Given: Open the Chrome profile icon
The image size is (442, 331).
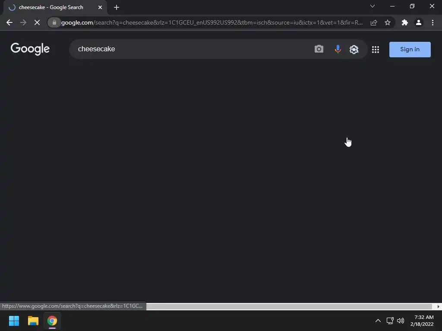Looking at the screenshot, I should click(x=419, y=22).
